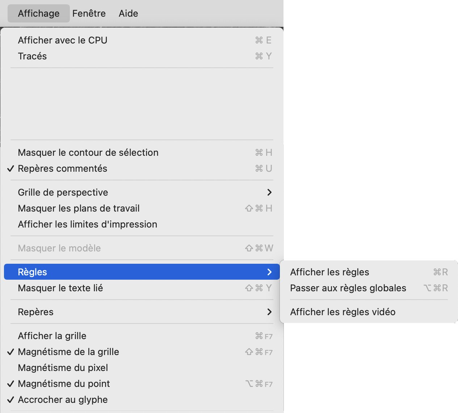Uncheck Magnétisme du point
This screenshot has width=458, height=413.
(x=64, y=384)
